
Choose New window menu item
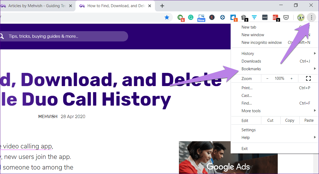[x=275, y=35]
